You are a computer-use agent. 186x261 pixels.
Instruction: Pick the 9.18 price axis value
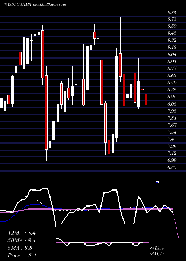pyautogui.click(x=172, y=47)
